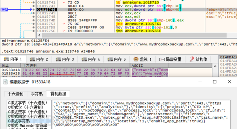The width and height of the screenshot is (237, 129).
Task: Select the 十六进制 tab in edit dialog
Action: click(x=15, y=94)
